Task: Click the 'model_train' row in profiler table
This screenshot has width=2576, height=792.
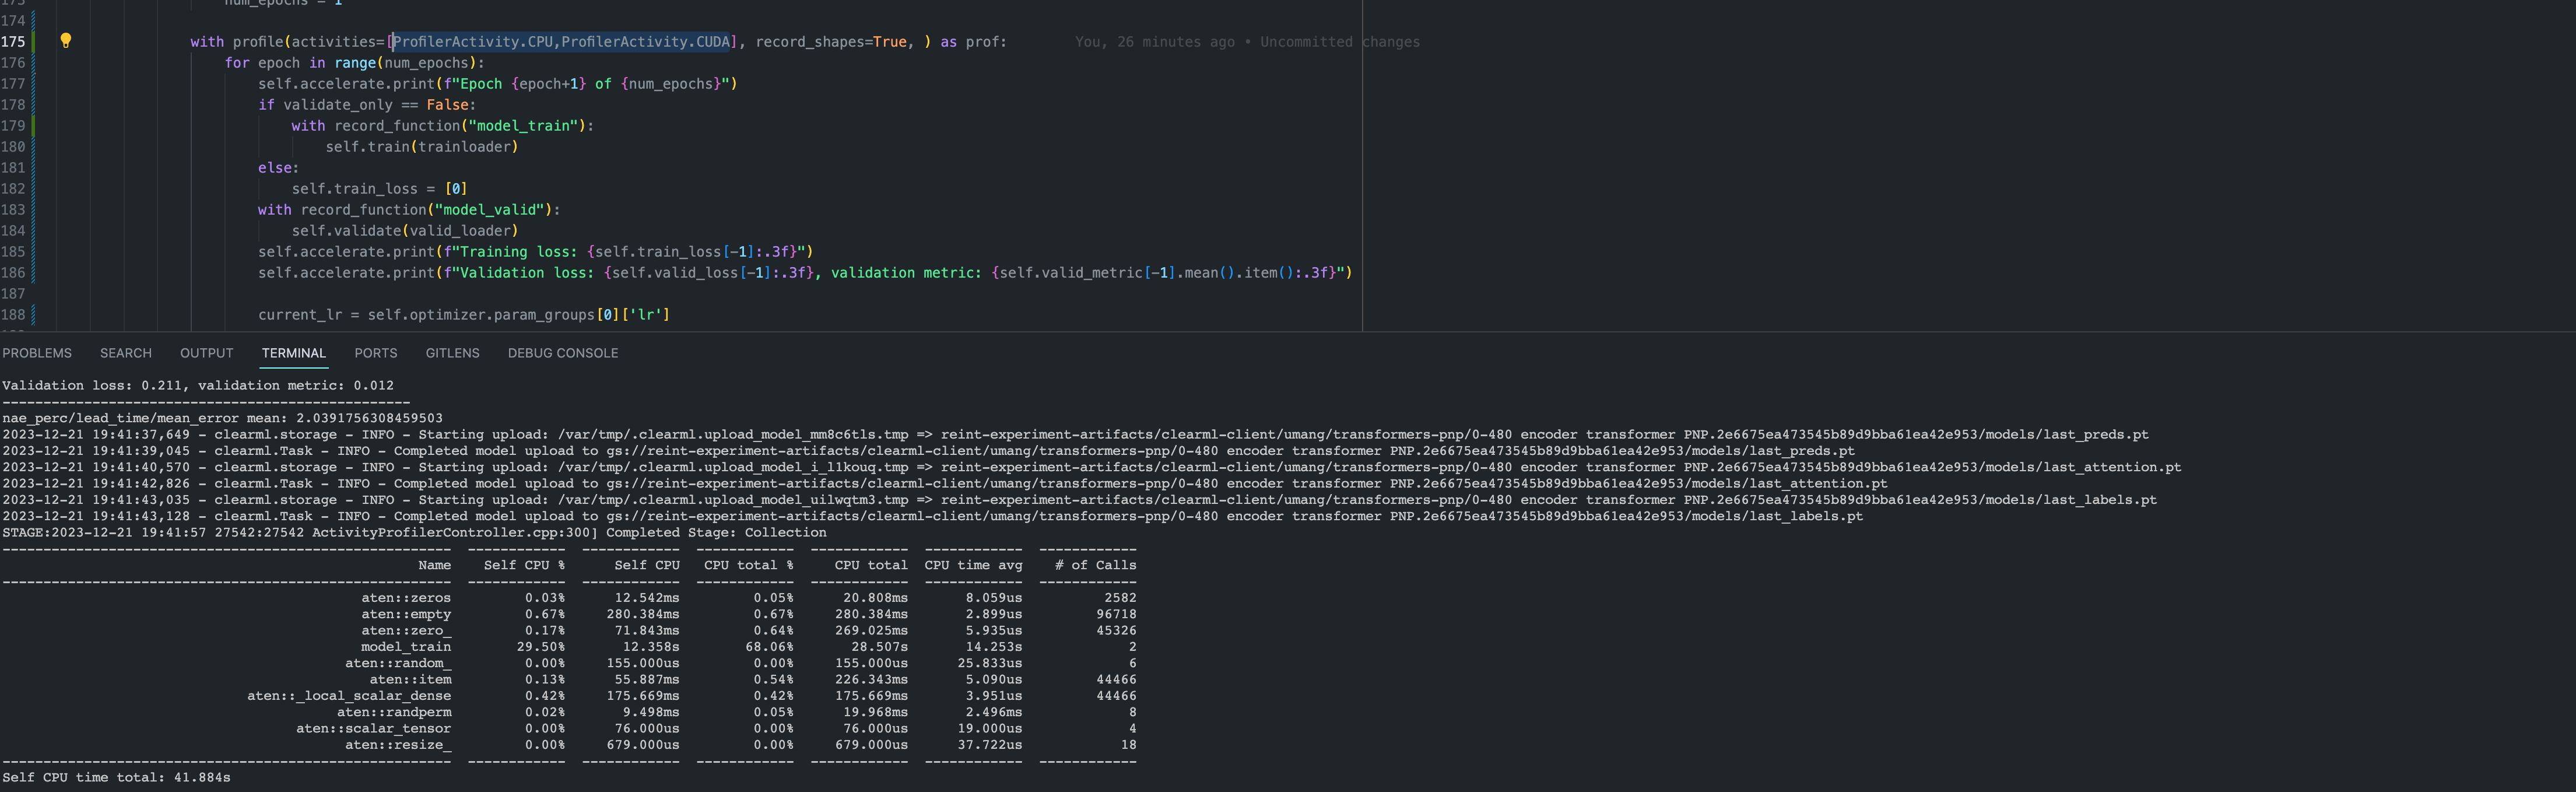Action: (405, 647)
